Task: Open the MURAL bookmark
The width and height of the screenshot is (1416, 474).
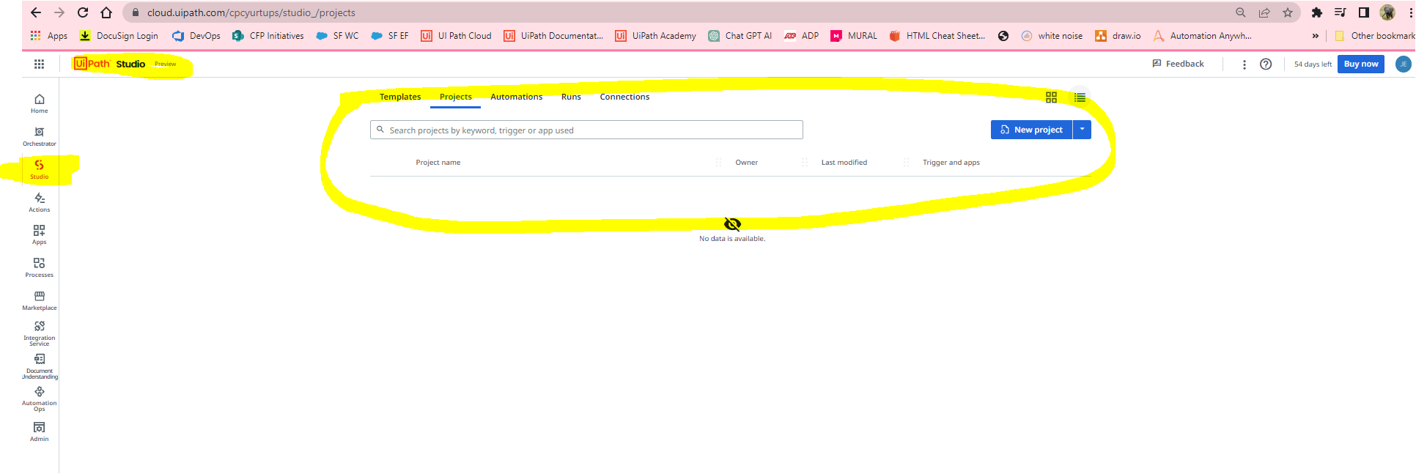Action: (x=854, y=36)
